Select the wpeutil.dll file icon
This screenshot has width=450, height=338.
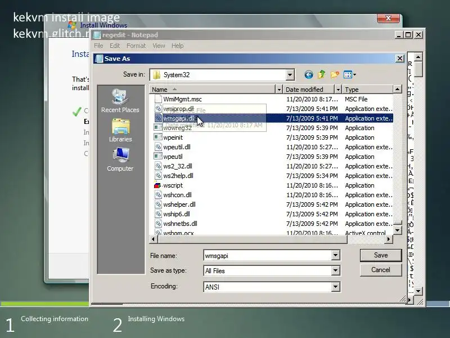click(158, 147)
